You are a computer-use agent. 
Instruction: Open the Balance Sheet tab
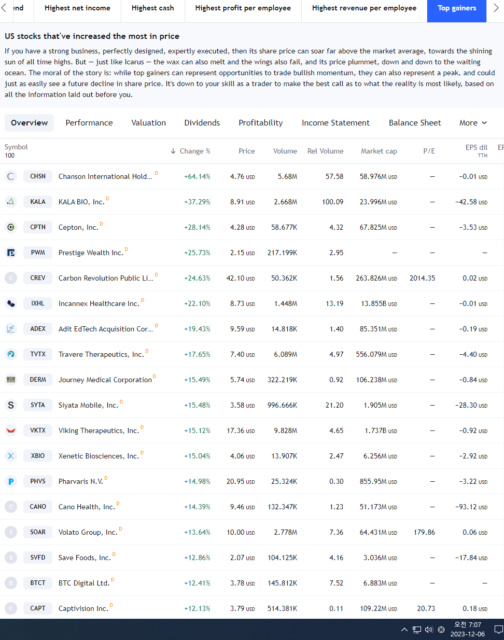[415, 123]
